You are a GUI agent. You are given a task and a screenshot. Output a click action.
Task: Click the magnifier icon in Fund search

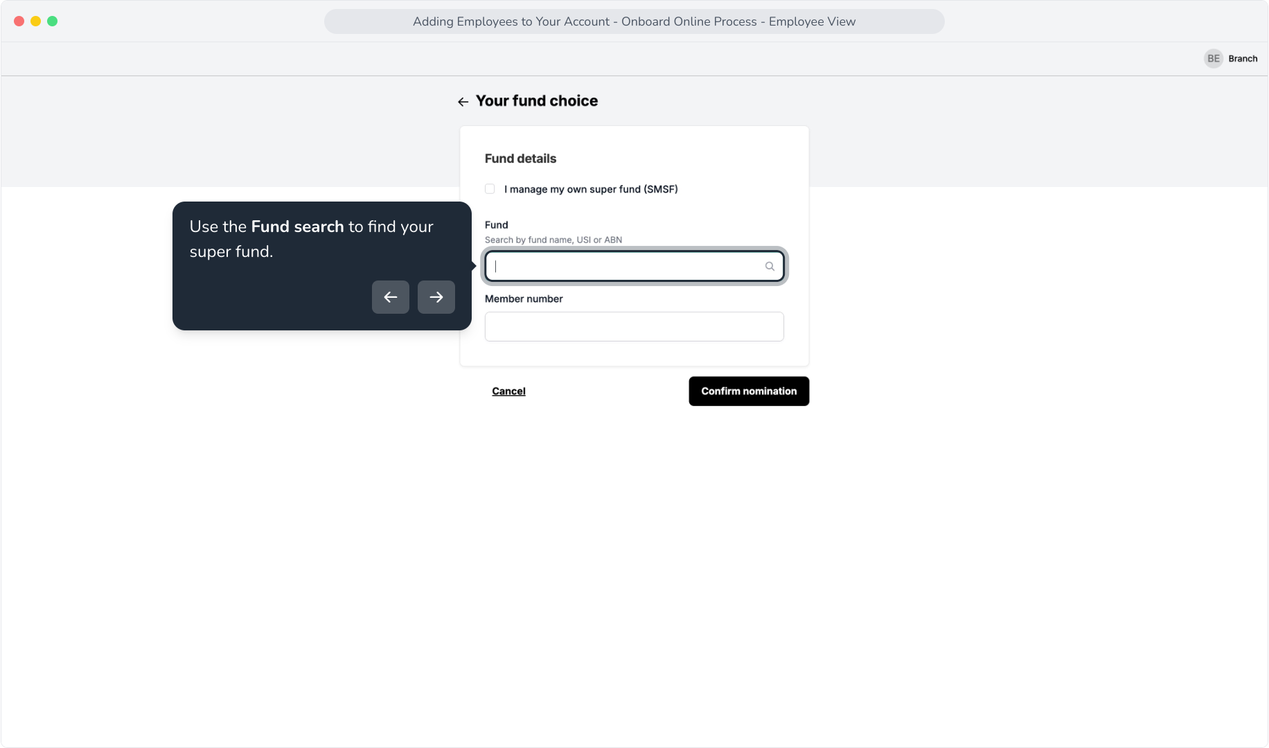point(770,267)
